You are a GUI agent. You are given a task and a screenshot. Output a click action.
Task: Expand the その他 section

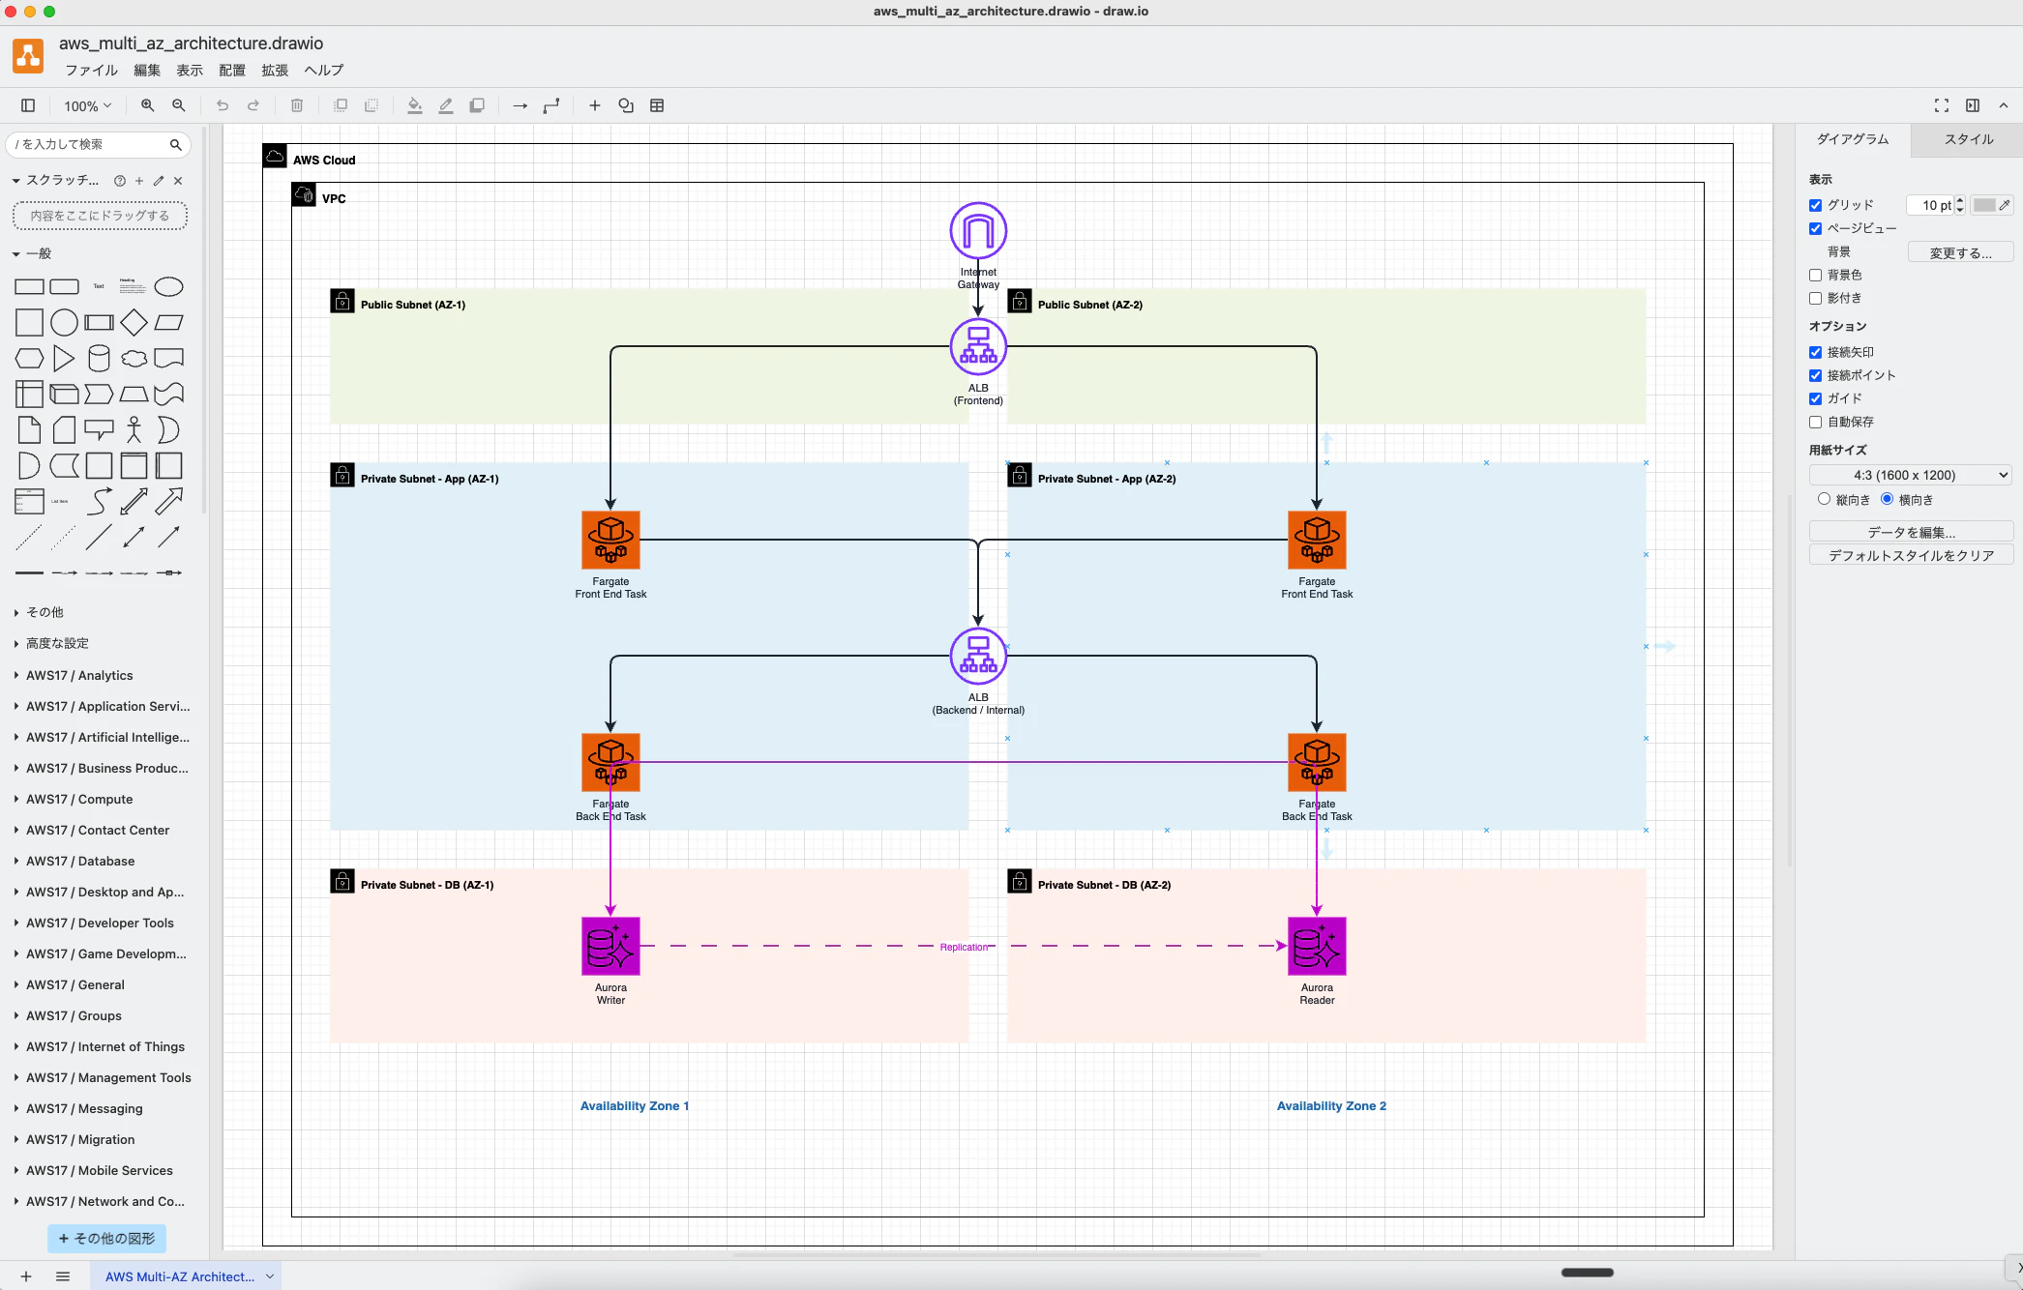point(45,612)
